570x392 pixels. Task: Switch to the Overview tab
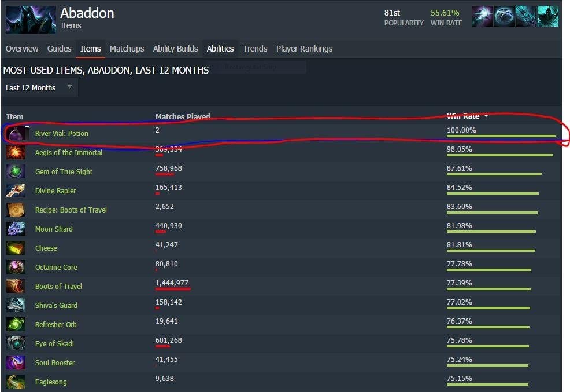tap(22, 49)
